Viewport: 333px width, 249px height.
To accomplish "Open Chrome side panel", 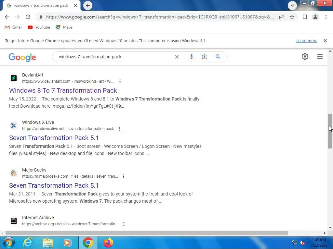I will tap(305, 17).
